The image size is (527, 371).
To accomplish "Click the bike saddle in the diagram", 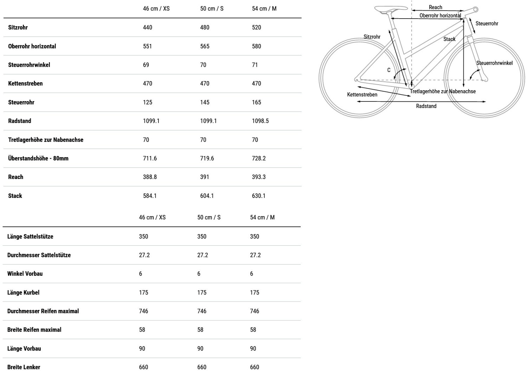I will pos(390,9).
